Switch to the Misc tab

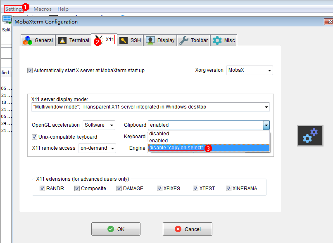224,40
